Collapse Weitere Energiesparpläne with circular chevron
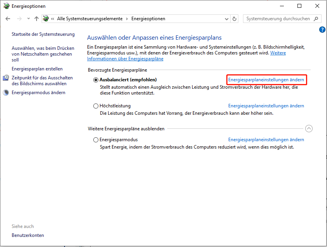Image resolution: width=327 pixels, height=247 pixels. 309,128
